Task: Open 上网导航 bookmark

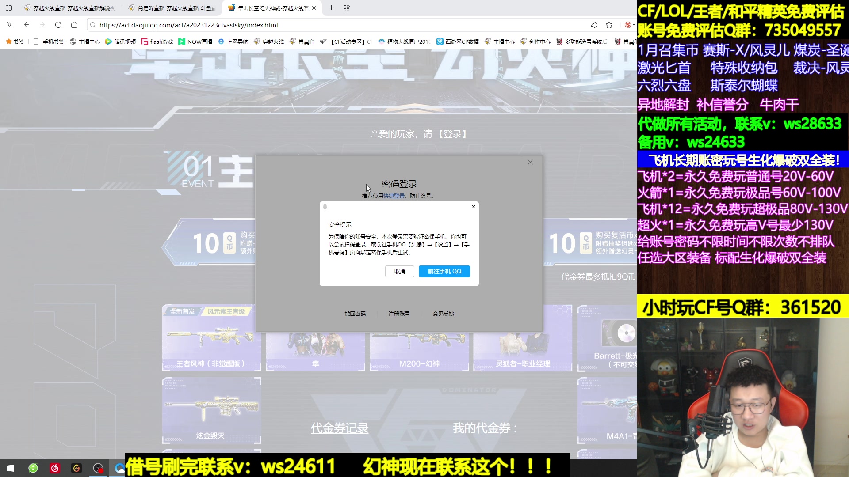Action: point(233,42)
